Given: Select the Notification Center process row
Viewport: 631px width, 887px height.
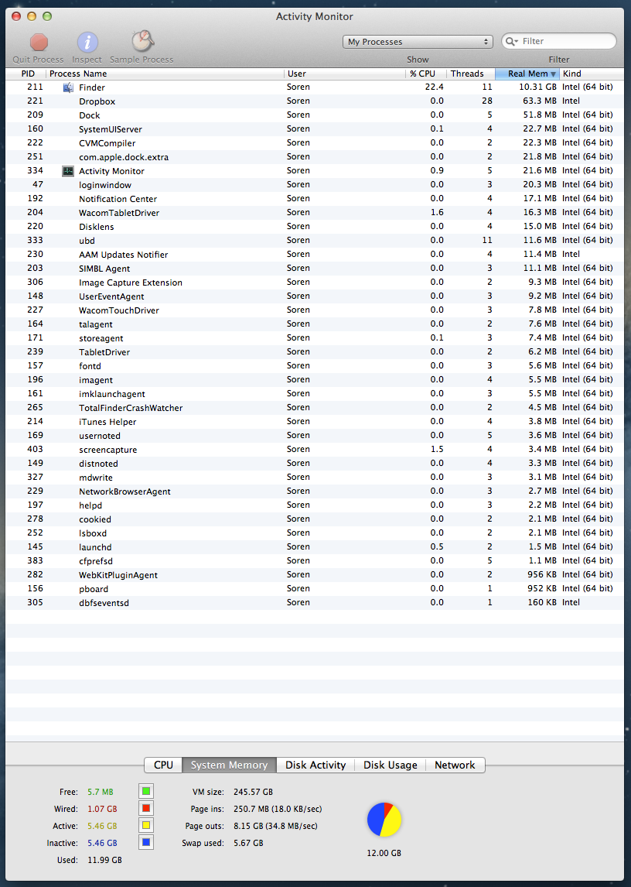Looking at the screenshot, I should point(315,199).
